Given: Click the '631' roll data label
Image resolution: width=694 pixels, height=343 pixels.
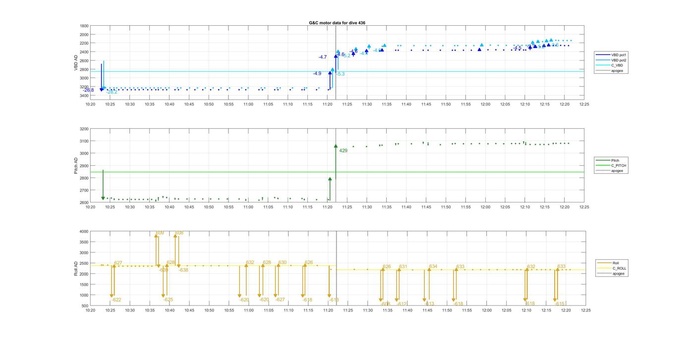Looking at the screenshot, I should pos(403,267).
